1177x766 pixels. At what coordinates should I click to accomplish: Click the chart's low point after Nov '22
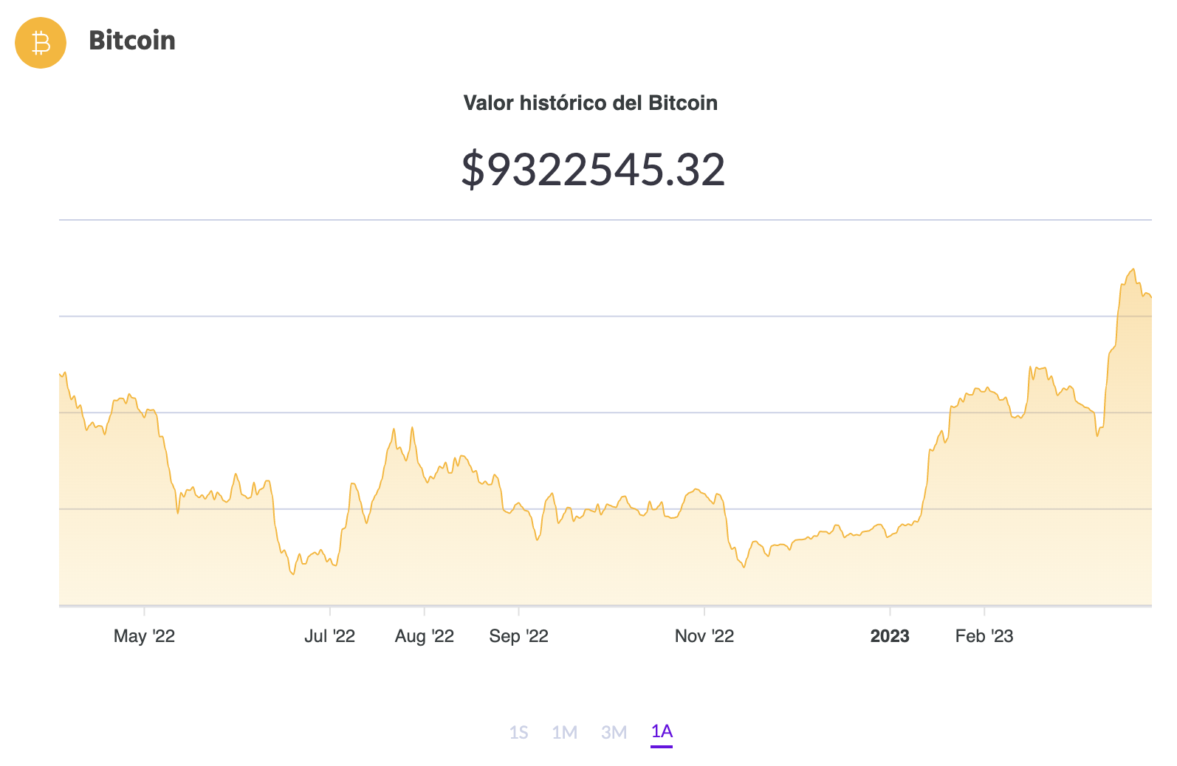[744, 567]
